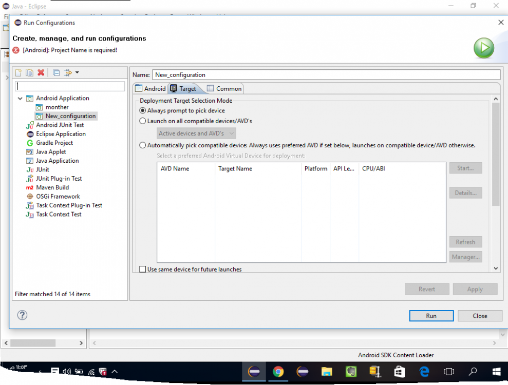Click the Apply button

click(475, 289)
